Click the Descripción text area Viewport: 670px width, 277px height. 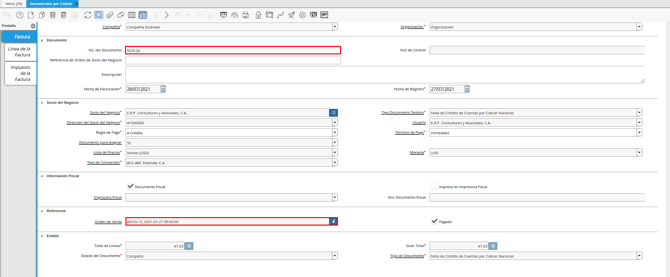pyautogui.click(x=384, y=75)
